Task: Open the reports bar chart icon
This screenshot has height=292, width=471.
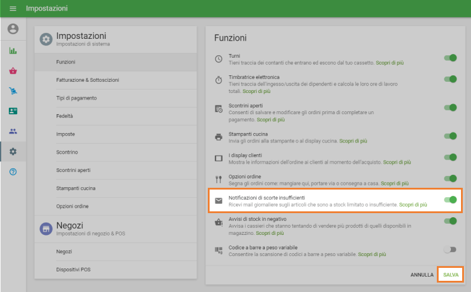Action: click(13, 51)
